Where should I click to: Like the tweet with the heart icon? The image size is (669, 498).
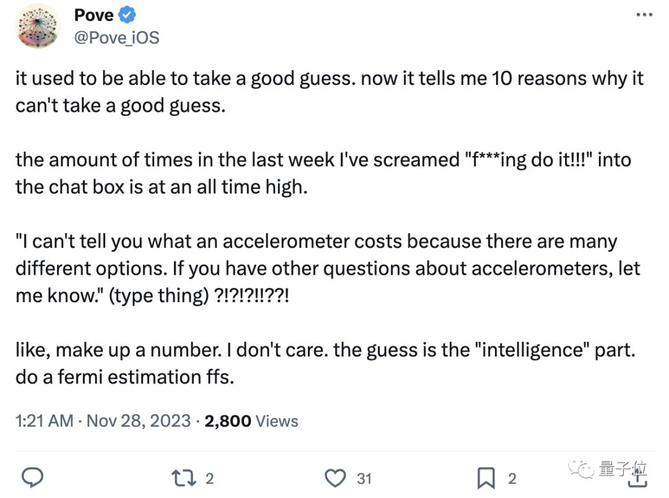pos(335,478)
